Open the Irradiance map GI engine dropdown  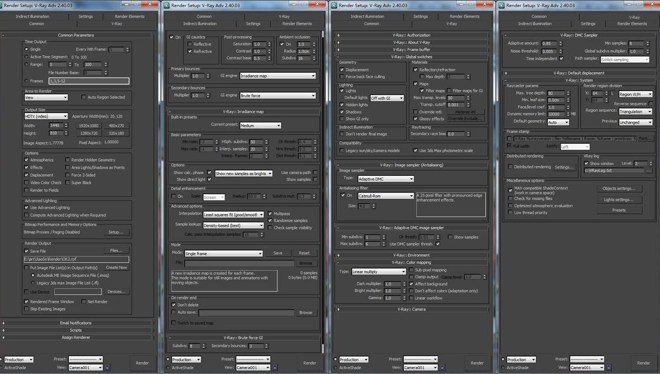point(278,76)
